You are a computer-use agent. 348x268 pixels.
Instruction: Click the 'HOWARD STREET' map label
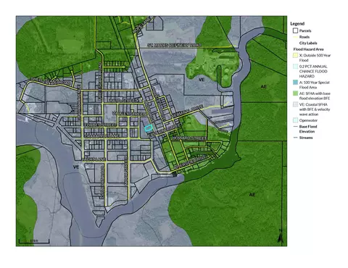coord(189,138)
